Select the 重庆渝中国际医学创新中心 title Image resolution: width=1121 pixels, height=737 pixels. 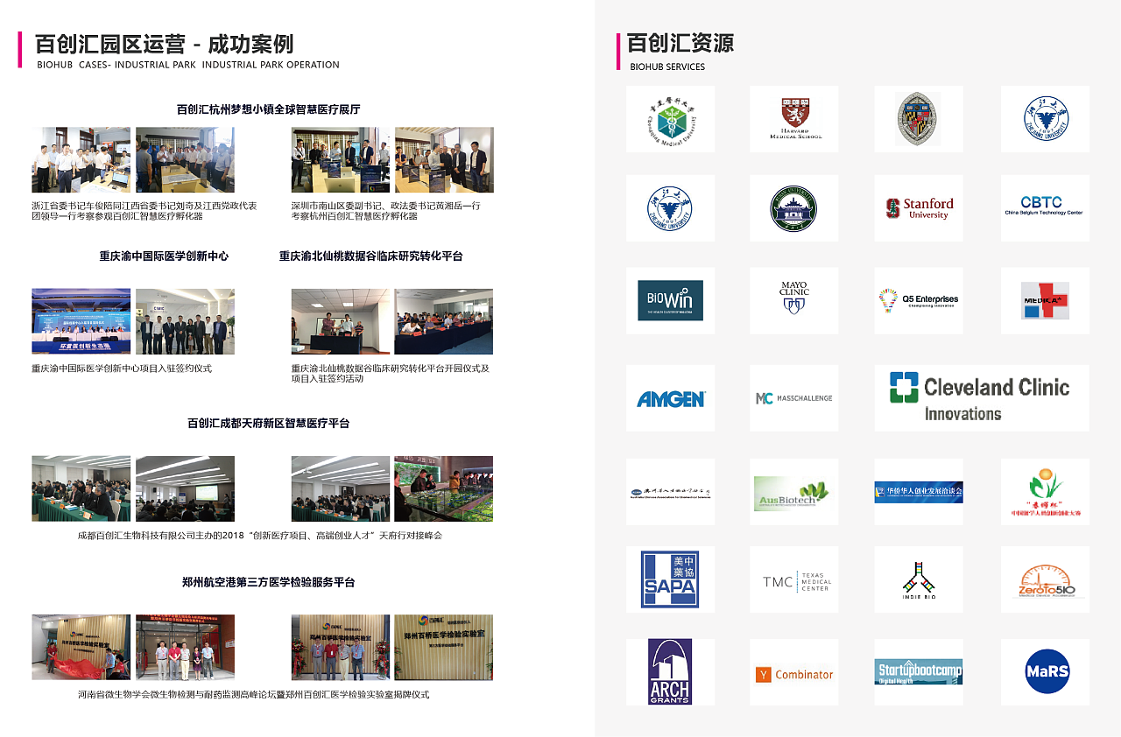(164, 256)
